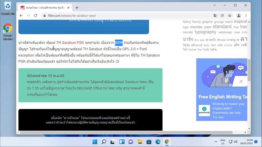Open a new browser tab
262x147 pixels.
77,8
